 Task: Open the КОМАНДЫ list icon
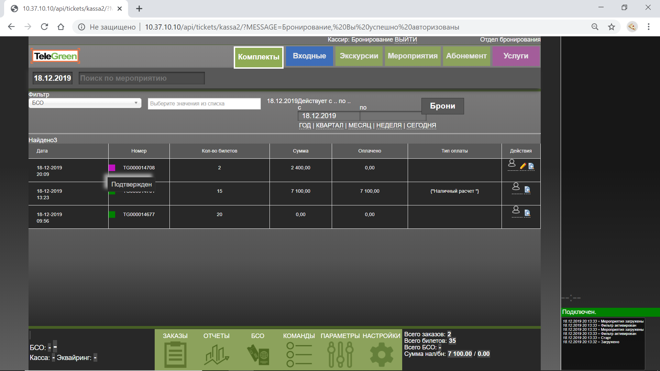[299, 355]
